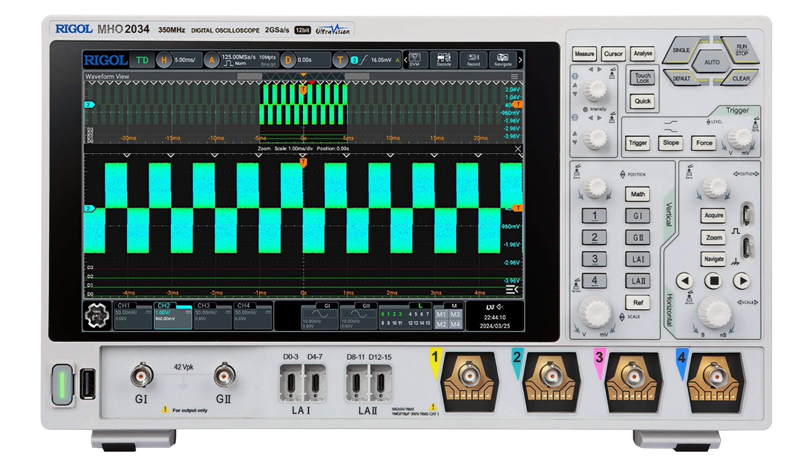Click the RIGOL logo on the display
The width and height of the screenshot is (812, 466).
[105, 60]
